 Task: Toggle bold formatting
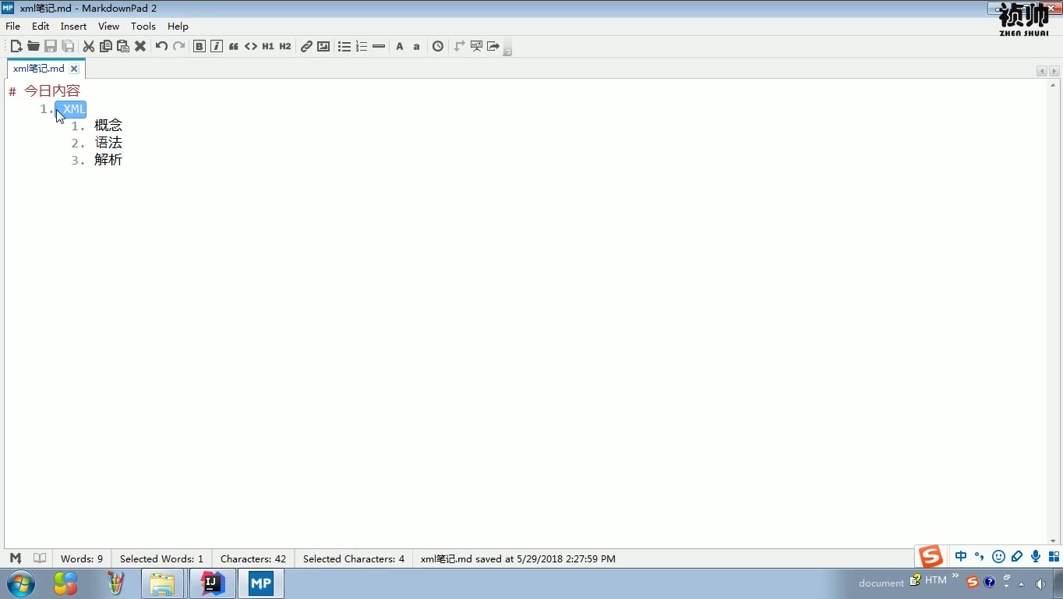pyautogui.click(x=199, y=46)
